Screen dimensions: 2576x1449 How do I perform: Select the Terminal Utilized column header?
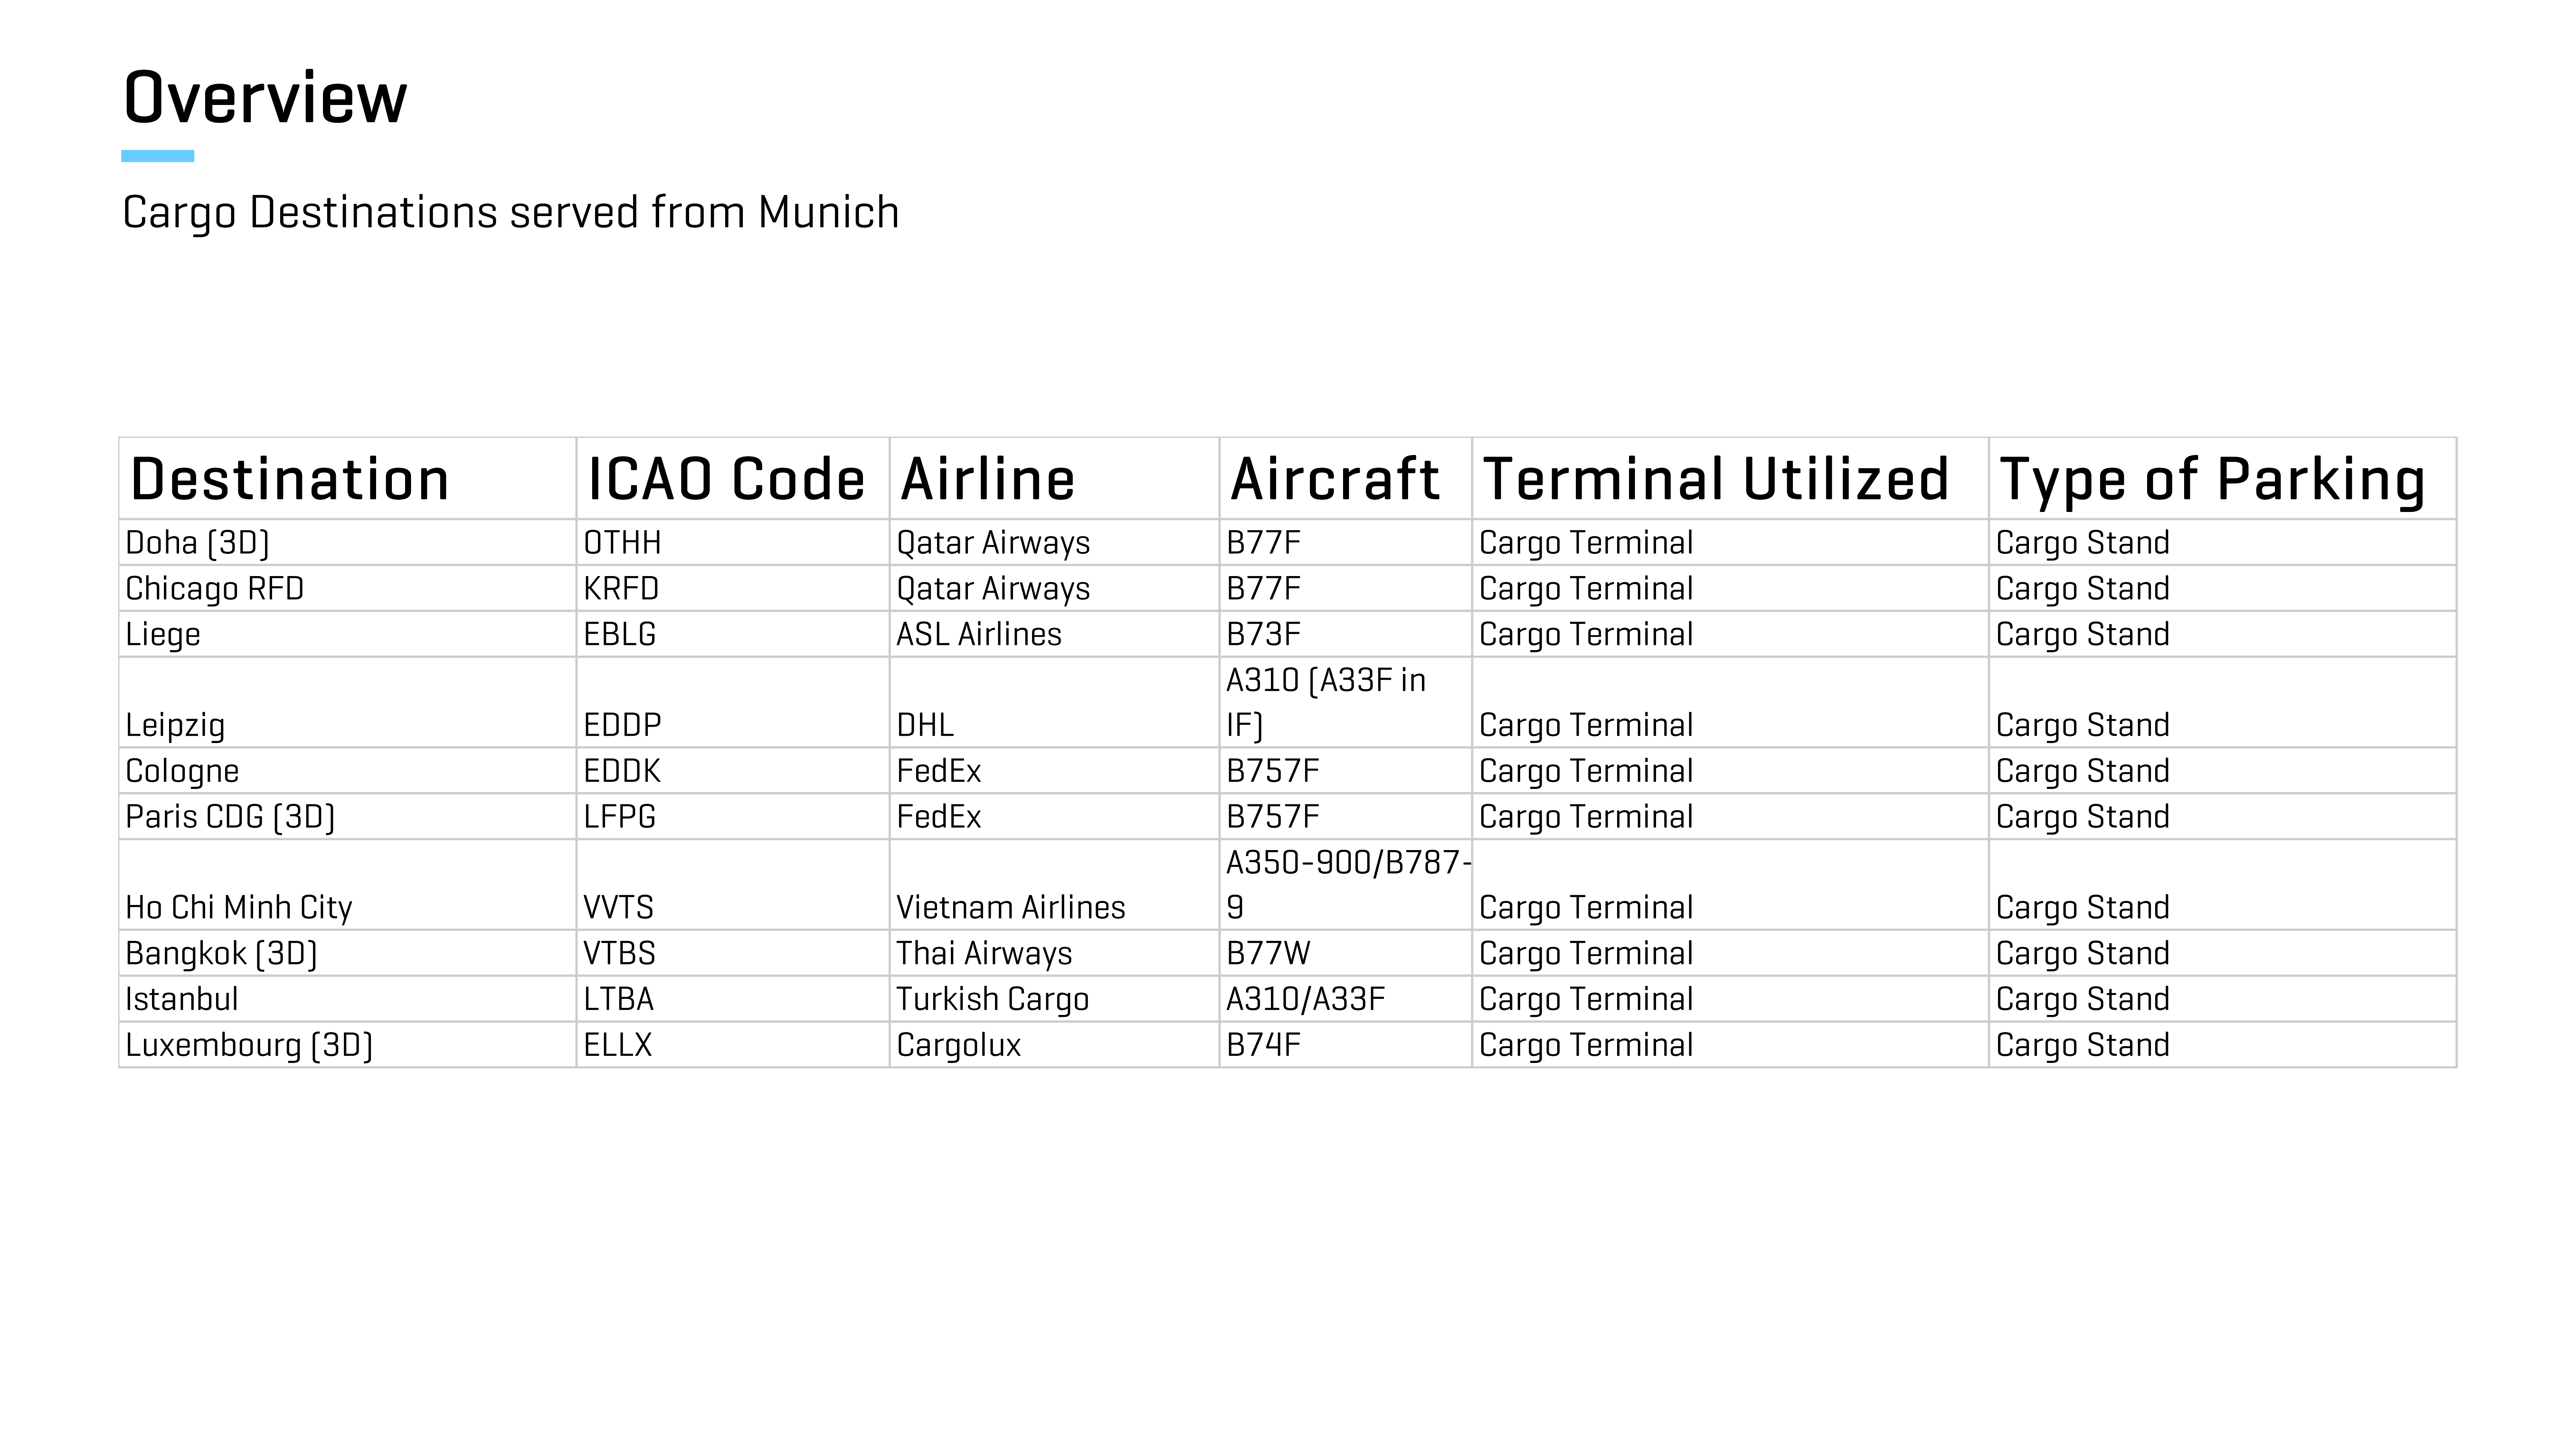1730,478
